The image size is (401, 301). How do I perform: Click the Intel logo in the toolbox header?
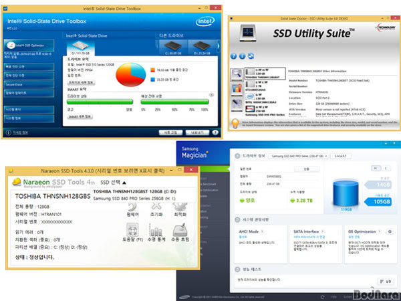click(x=205, y=21)
